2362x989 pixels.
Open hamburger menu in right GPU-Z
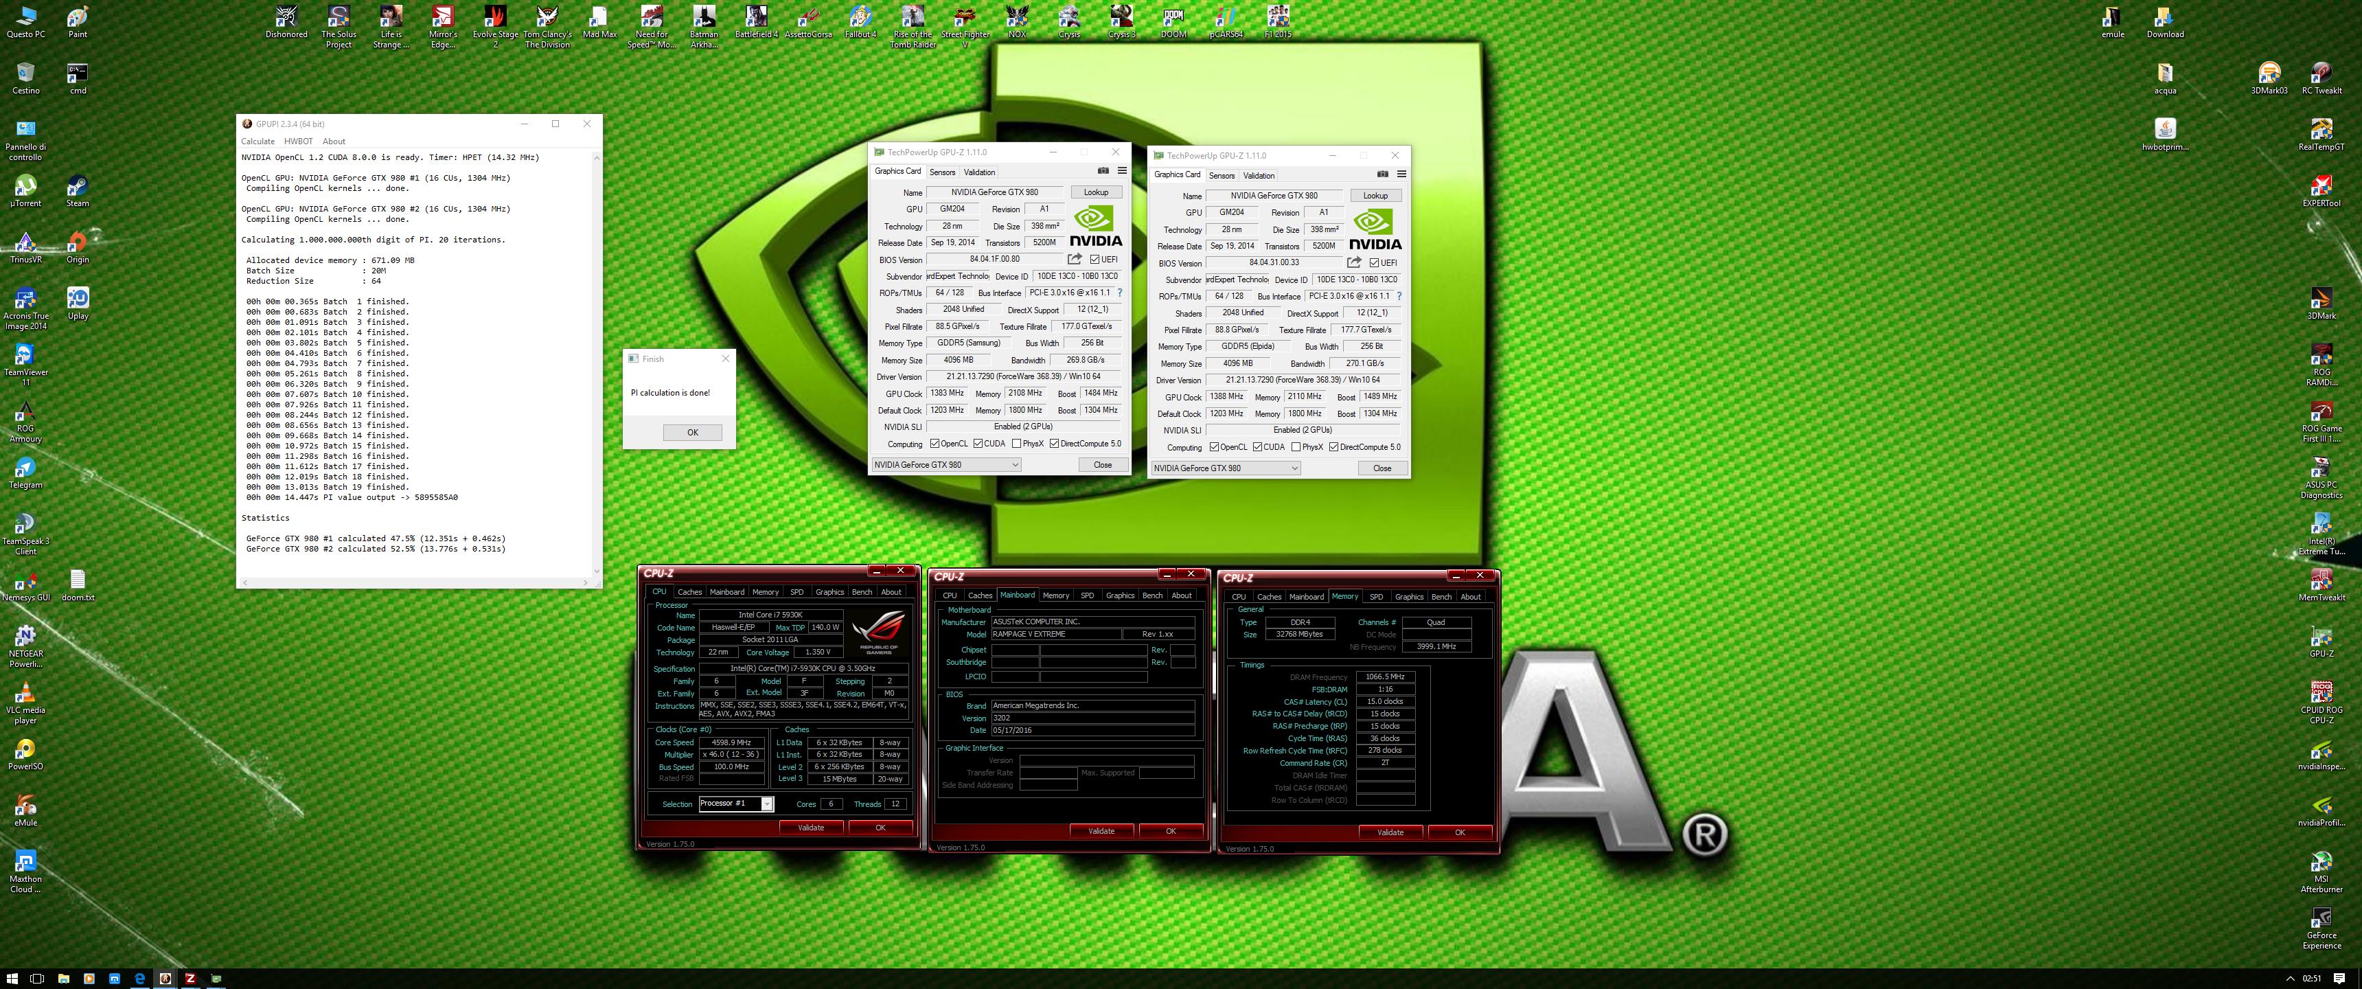1401,174
